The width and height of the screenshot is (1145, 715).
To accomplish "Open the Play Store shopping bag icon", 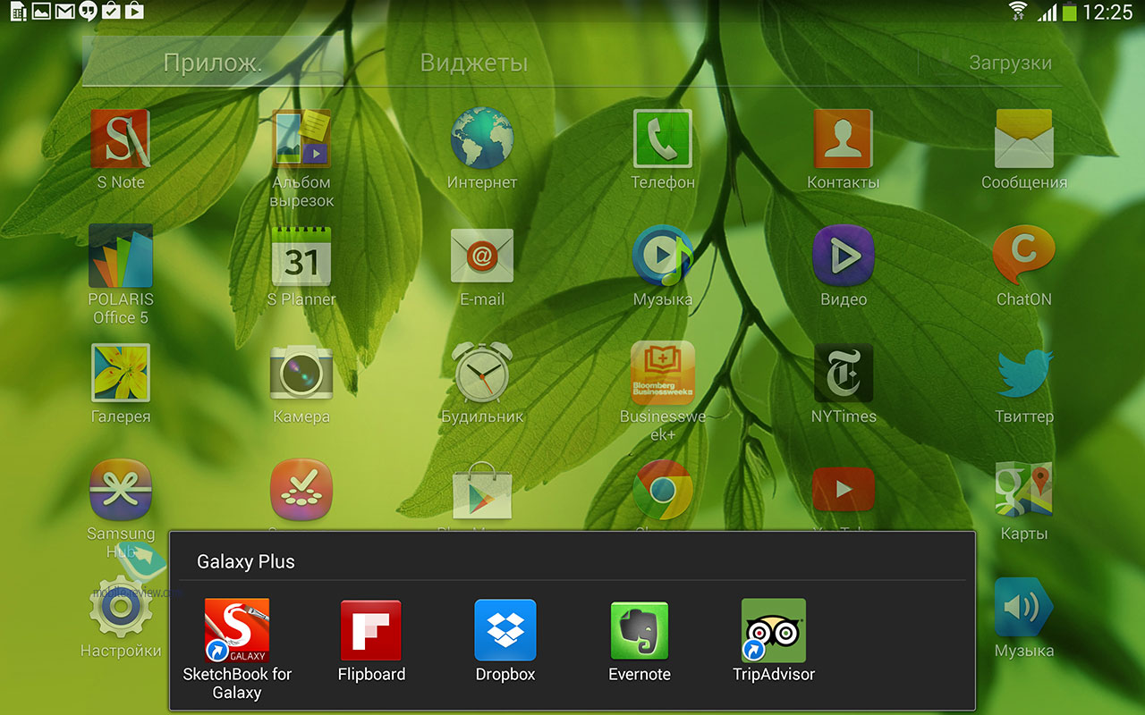I will tap(482, 490).
